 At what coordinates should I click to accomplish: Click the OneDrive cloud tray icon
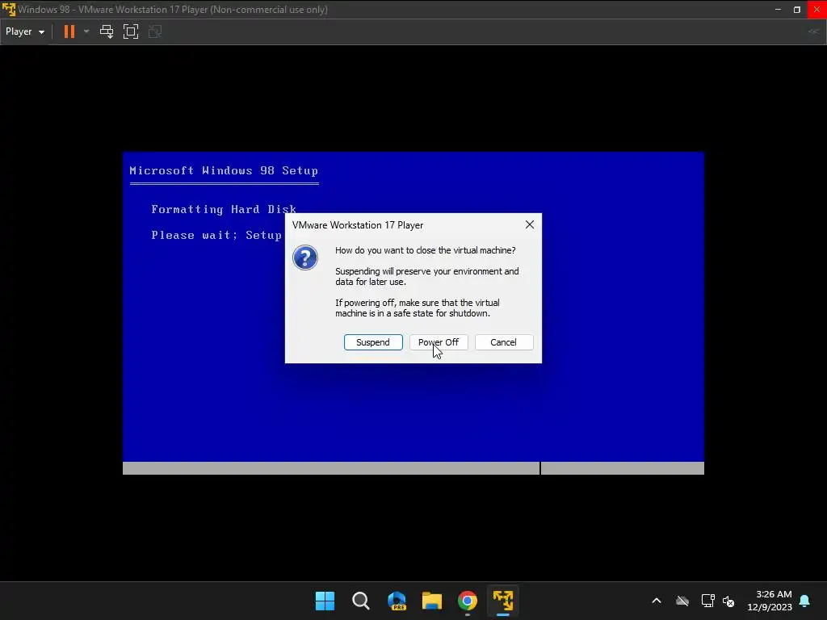682,601
